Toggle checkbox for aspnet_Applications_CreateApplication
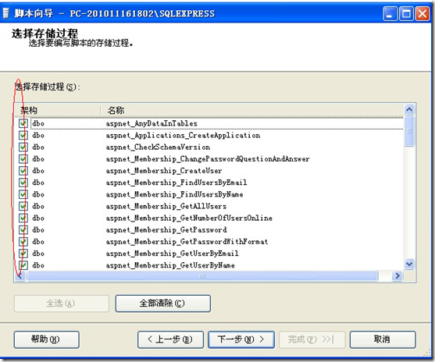This screenshot has width=435, height=362. coord(23,135)
